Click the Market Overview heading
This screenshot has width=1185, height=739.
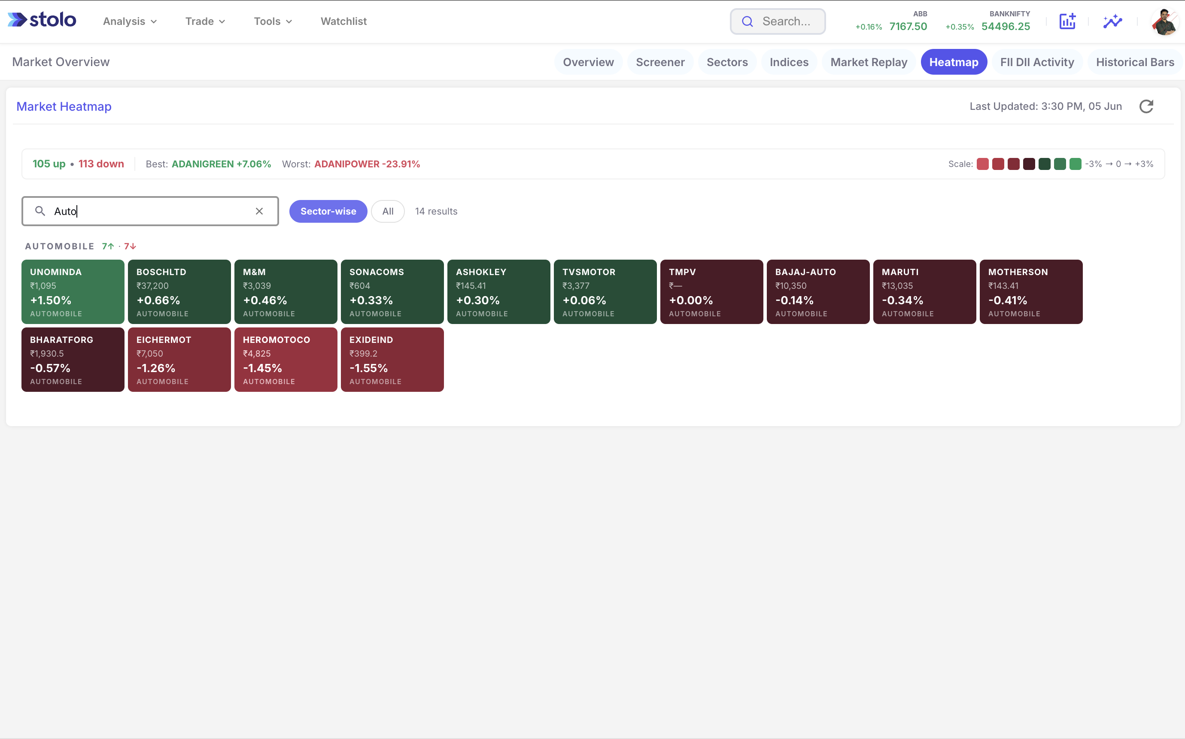coord(61,62)
